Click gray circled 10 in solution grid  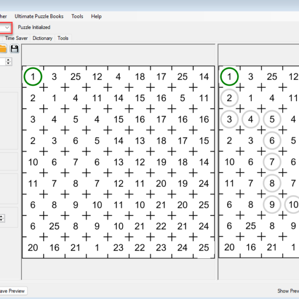pos(294,205)
